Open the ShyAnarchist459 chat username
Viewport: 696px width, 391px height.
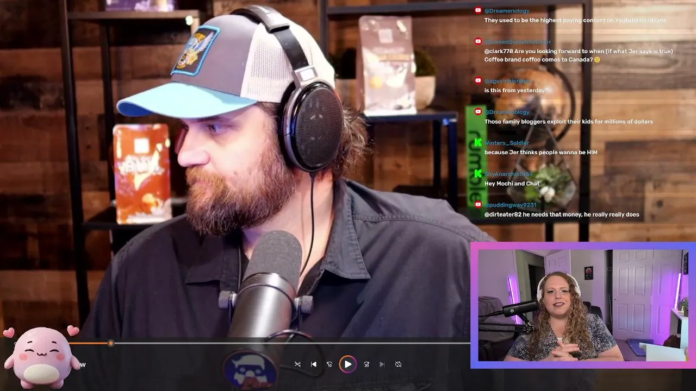point(508,174)
